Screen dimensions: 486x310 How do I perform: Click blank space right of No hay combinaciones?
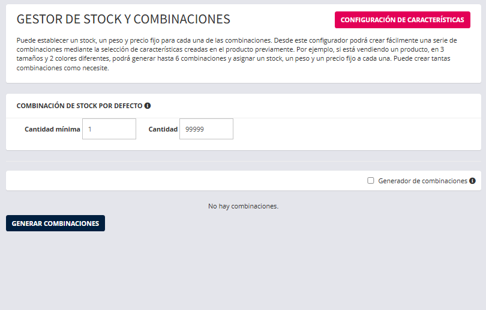(x=384, y=206)
